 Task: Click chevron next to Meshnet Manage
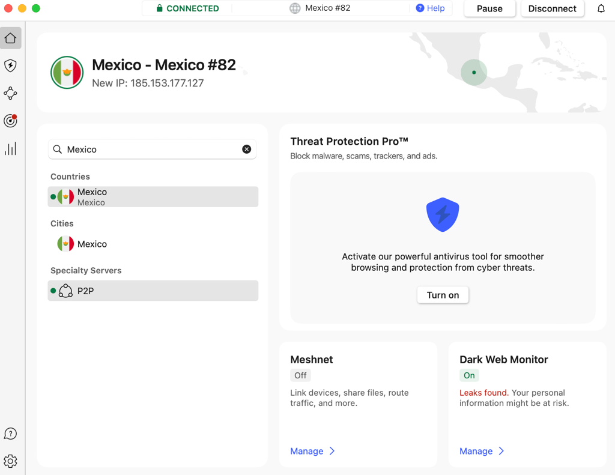[332, 451]
